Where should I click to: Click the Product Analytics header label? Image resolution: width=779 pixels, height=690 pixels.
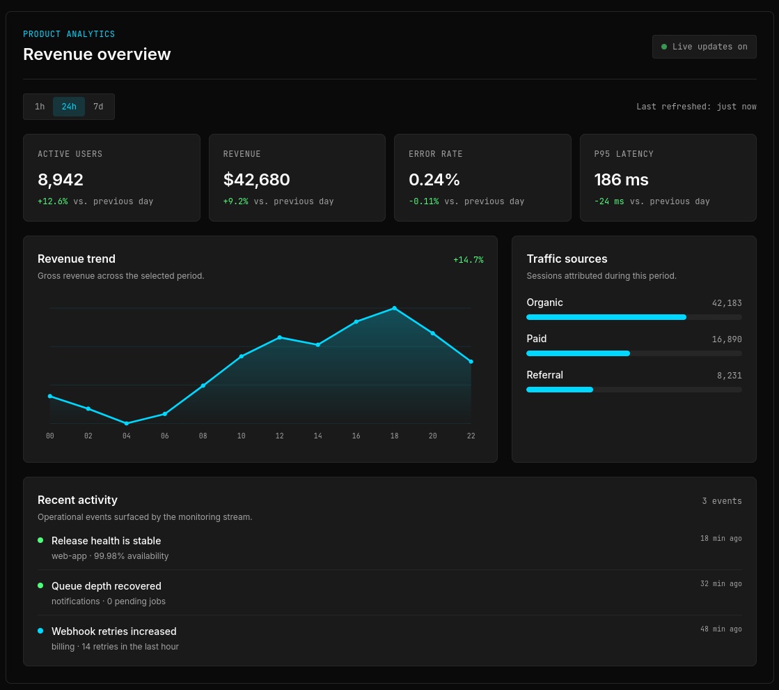click(x=69, y=34)
